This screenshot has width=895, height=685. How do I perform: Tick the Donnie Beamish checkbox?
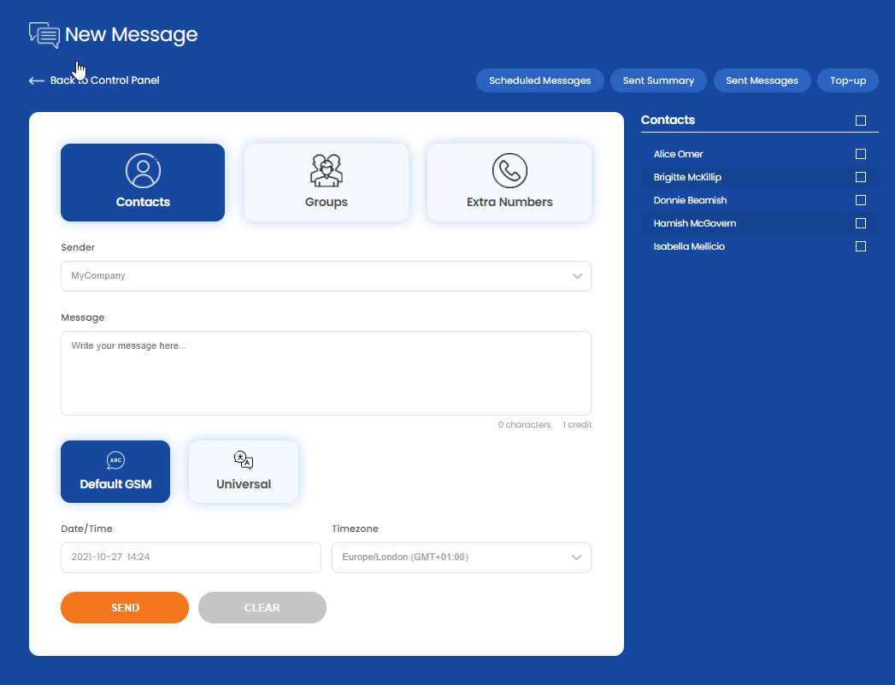tap(861, 200)
